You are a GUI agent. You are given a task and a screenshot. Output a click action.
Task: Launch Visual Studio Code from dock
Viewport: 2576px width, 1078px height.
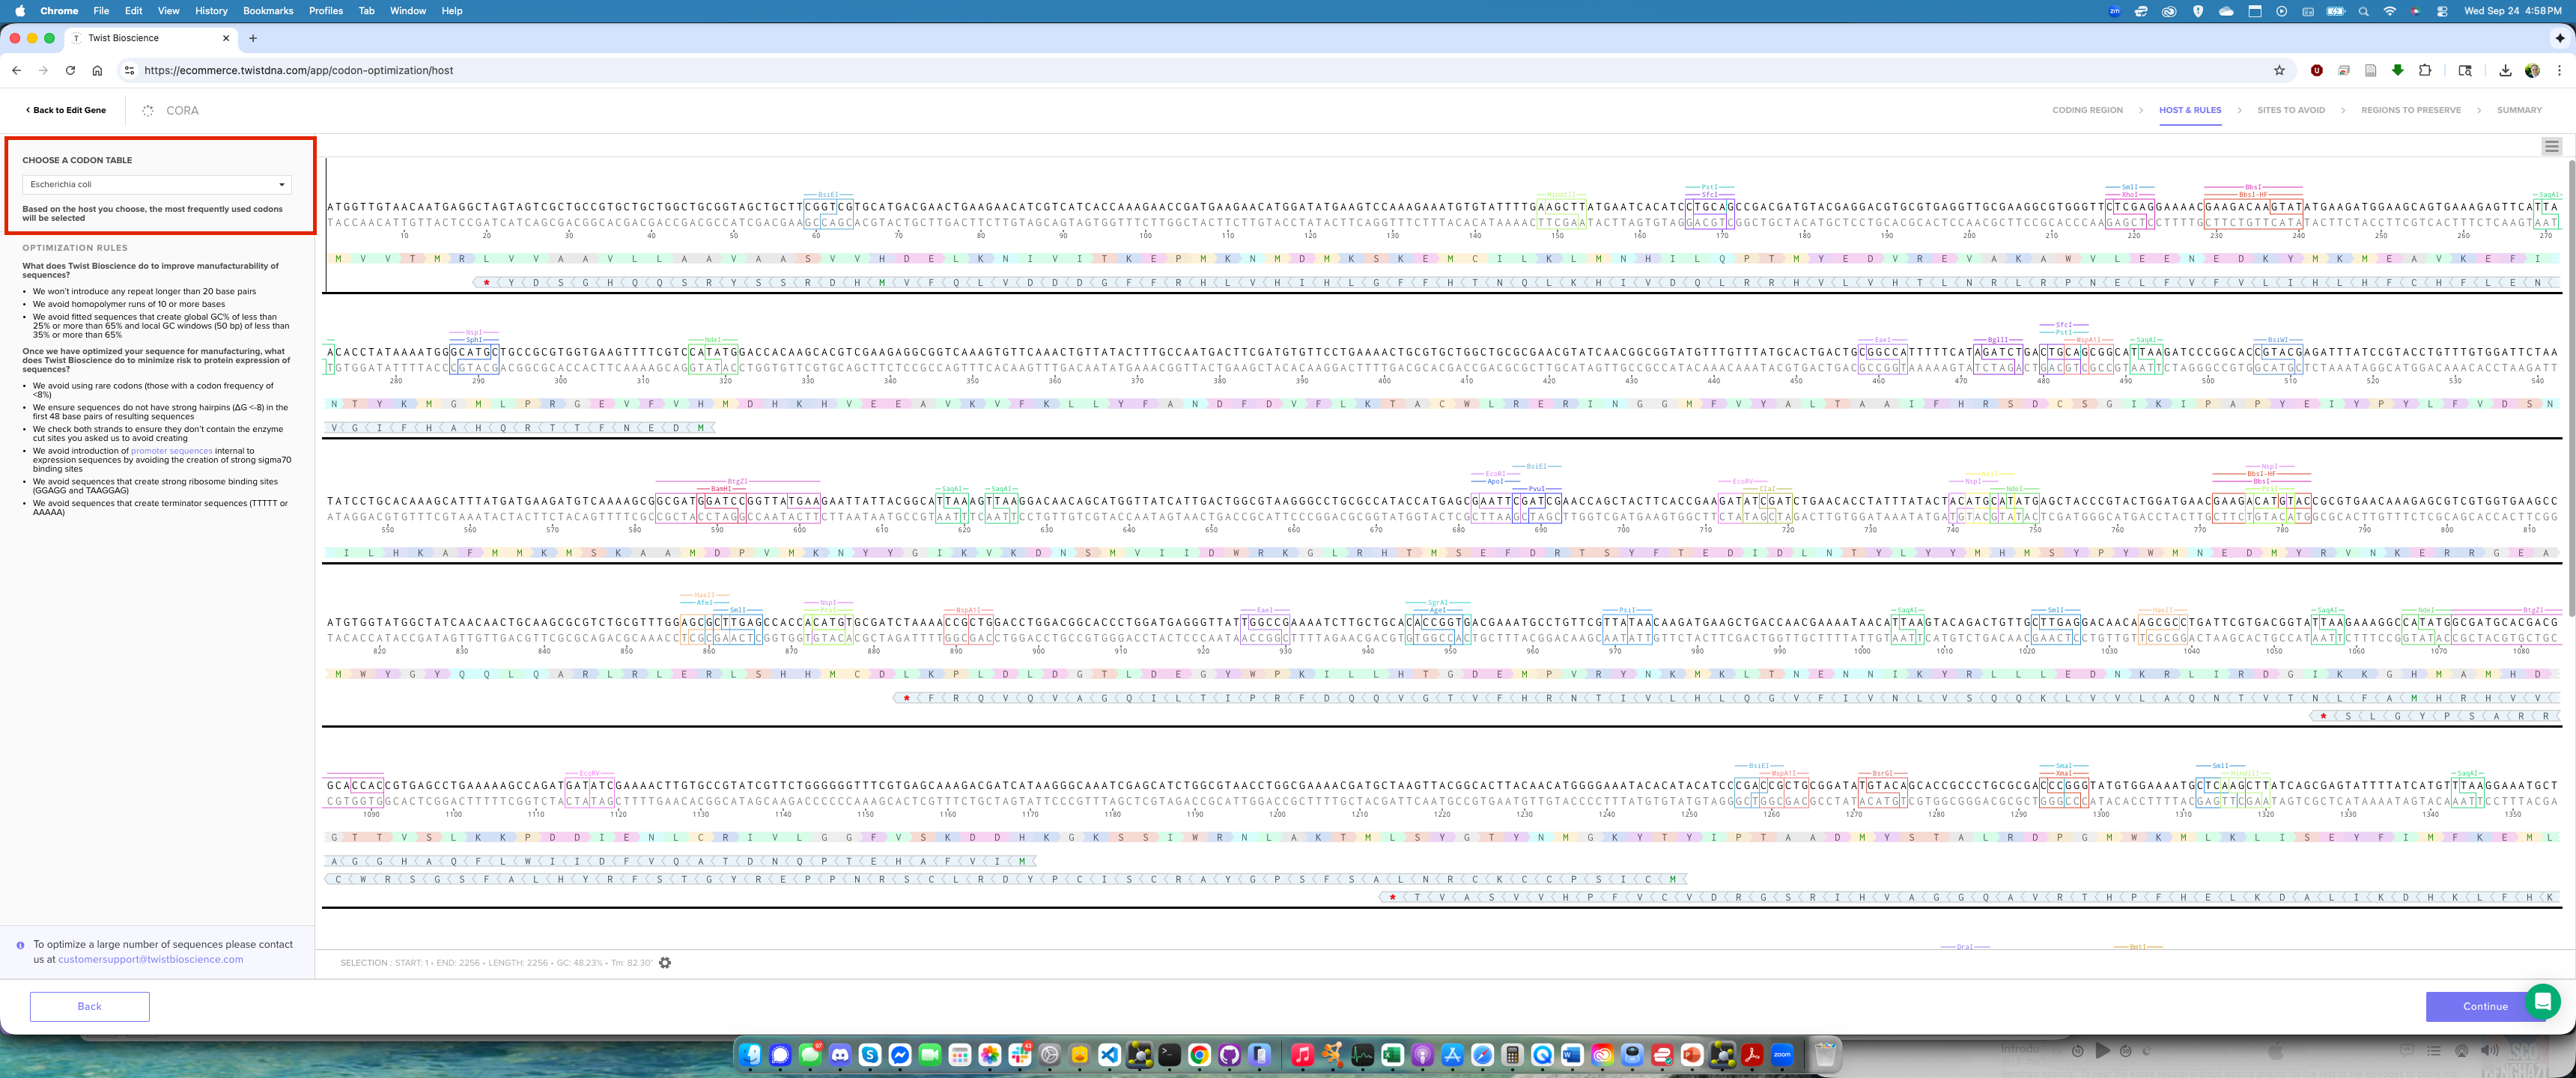(x=1109, y=1055)
